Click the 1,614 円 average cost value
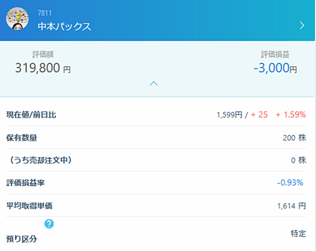Image resolution: width=316 pixels, height=251 pixels. point(292,206)
